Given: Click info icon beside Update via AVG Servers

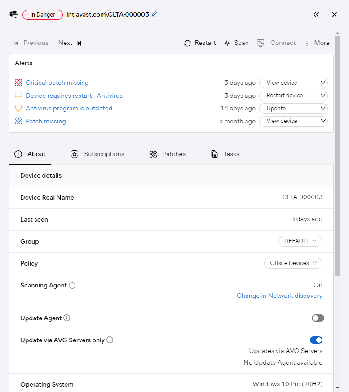Looking at the screenshot, I should [x=110, y=340].
